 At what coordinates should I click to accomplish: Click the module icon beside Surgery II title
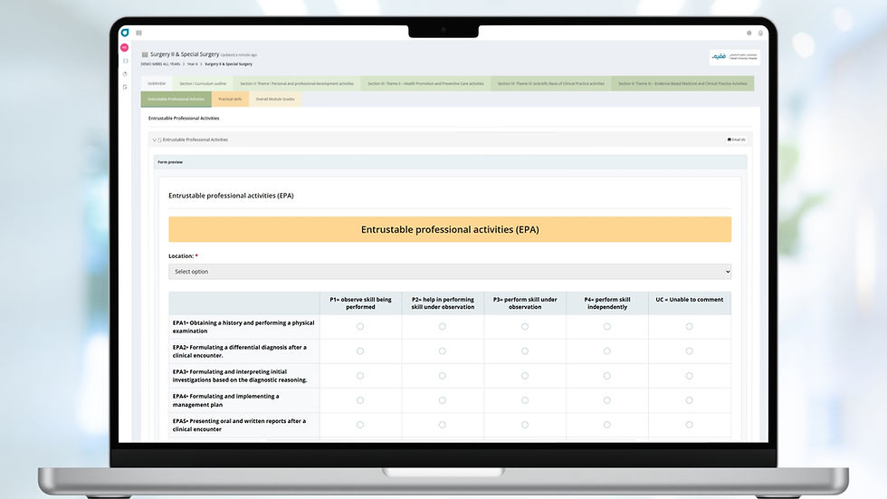(145, 55)
